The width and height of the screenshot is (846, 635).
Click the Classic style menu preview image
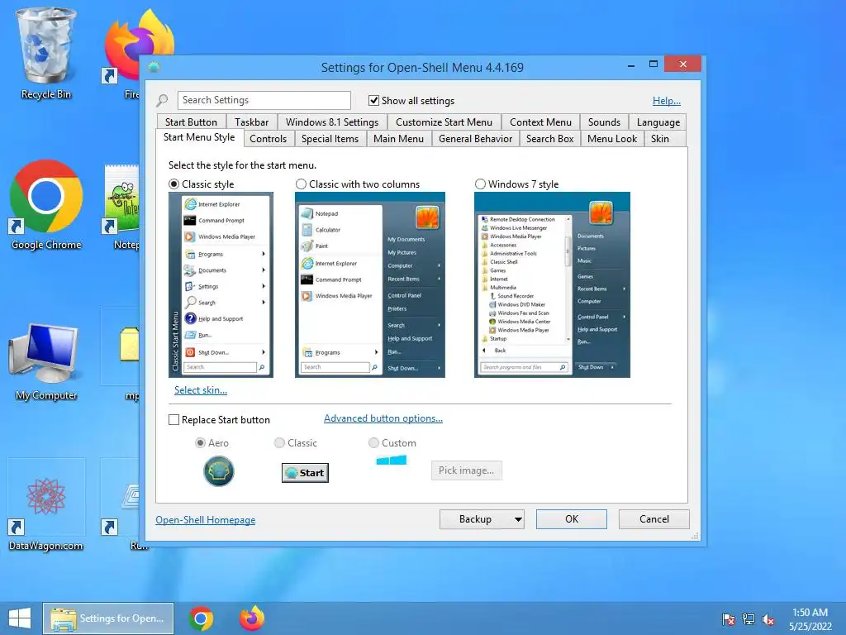[221, 284]
